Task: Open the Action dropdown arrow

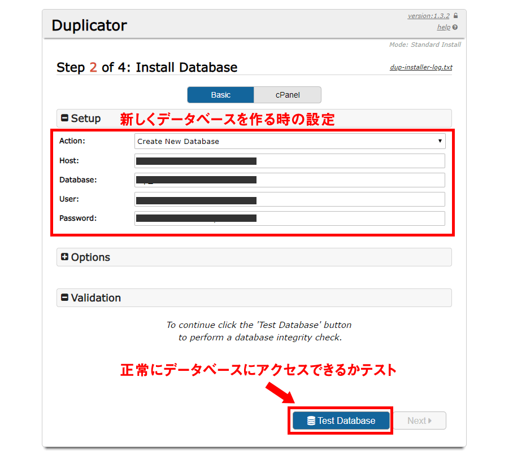Action: click(440, 141)
